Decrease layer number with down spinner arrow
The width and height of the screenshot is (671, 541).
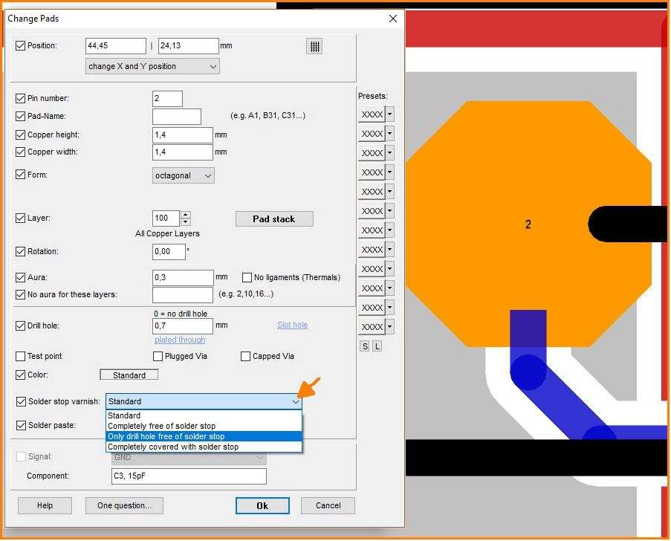(186, 222)
